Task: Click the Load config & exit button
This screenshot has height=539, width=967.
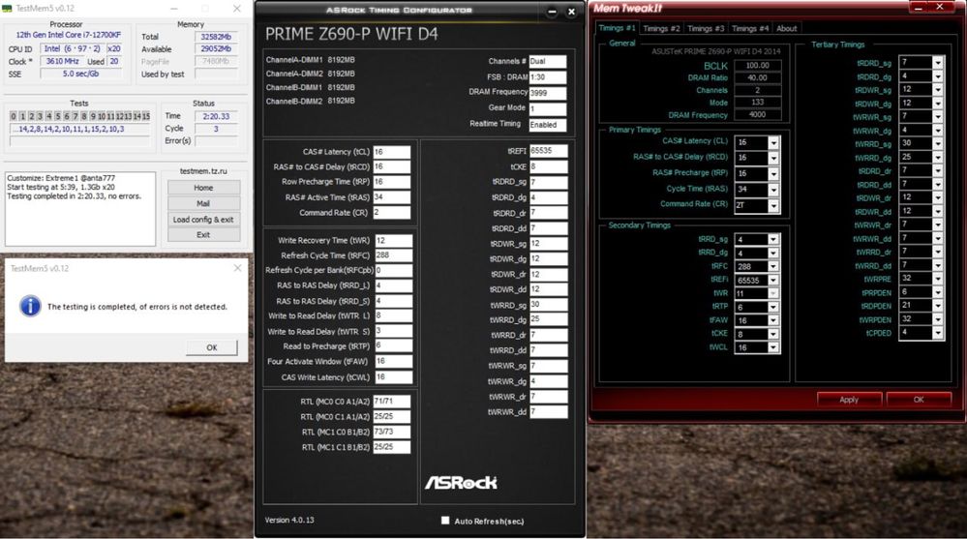Action: coord(203,220)
